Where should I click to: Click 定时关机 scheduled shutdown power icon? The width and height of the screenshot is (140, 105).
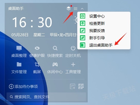[73, 48]
